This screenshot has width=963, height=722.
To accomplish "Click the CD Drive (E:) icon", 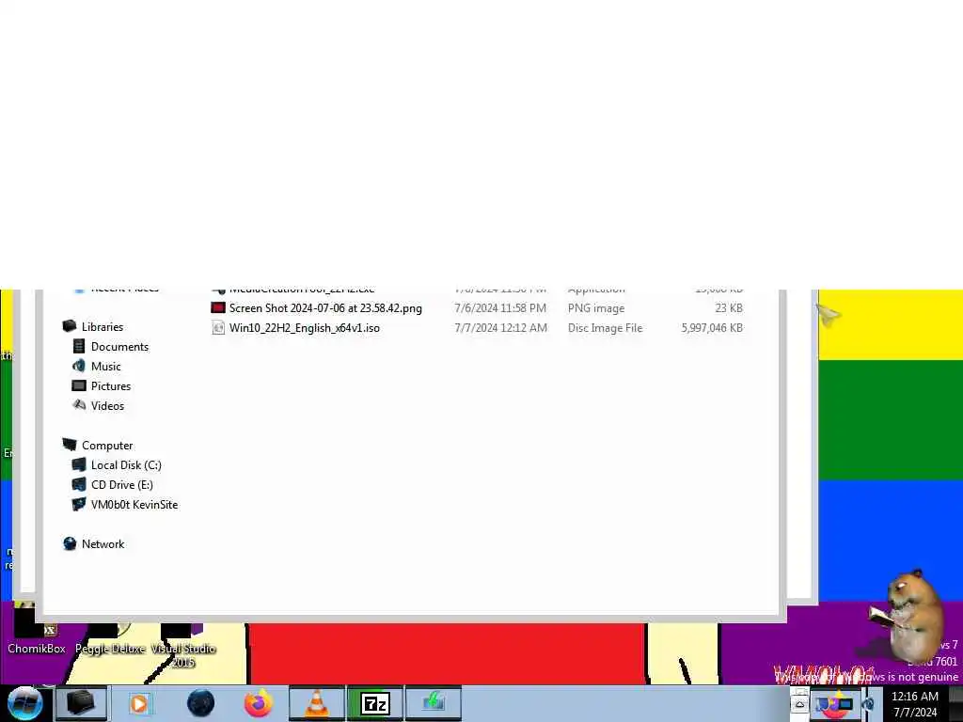I will (x=79, y=484).
